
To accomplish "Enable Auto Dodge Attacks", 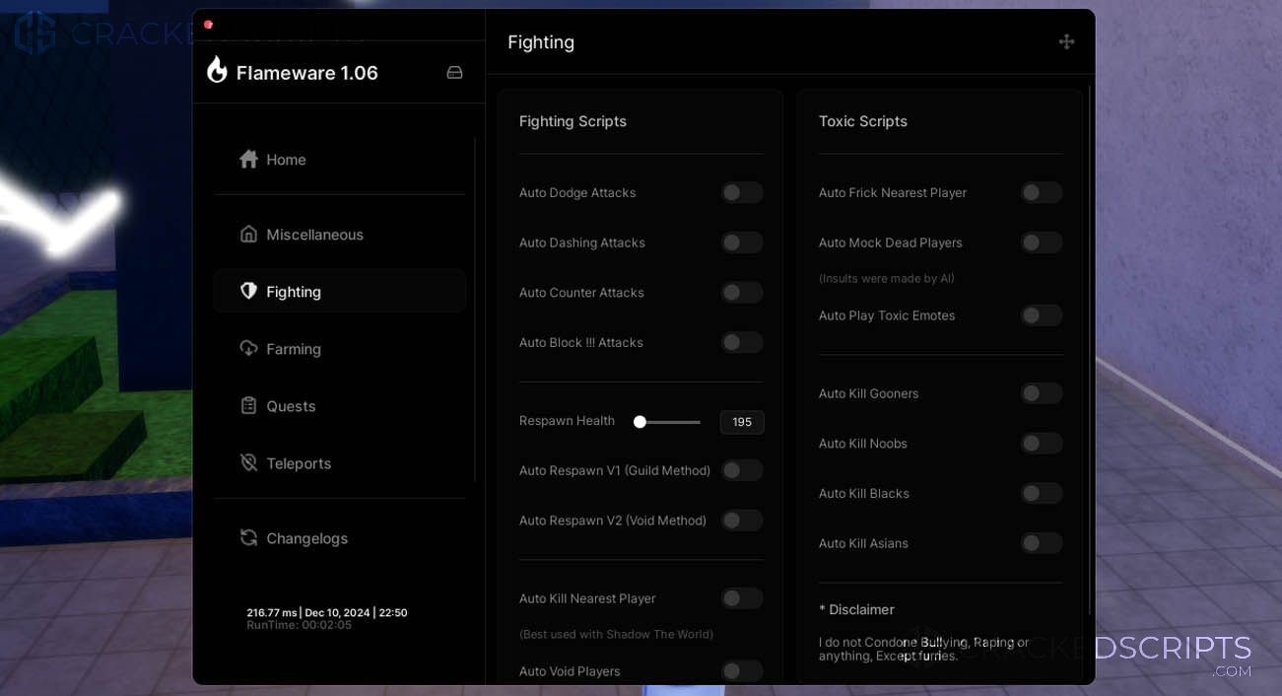I will click(x=741, y=192).
